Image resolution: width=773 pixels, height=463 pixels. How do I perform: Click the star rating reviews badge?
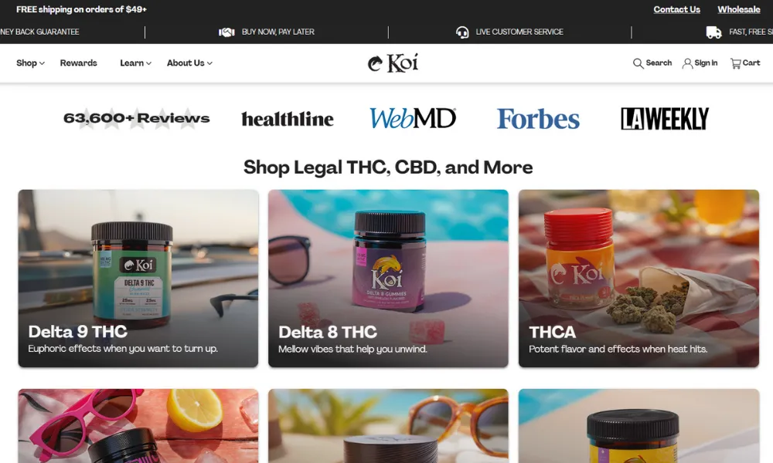tap(137, 118)
